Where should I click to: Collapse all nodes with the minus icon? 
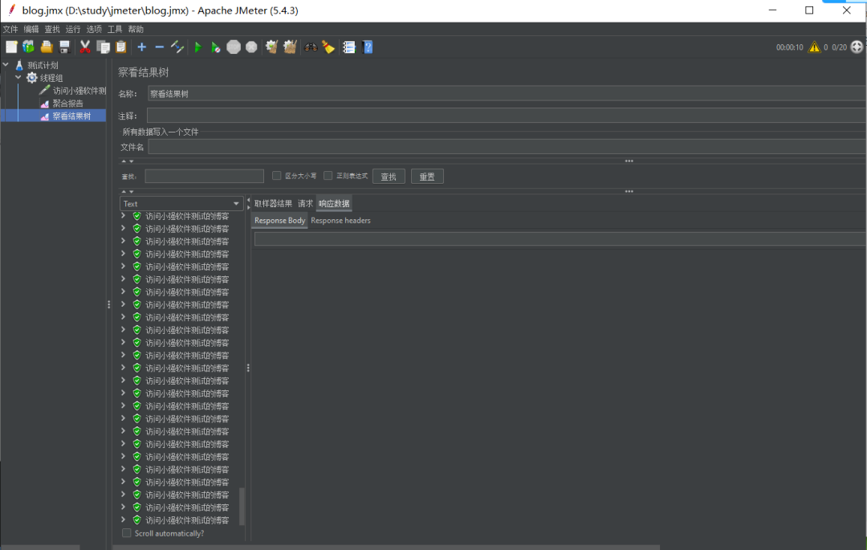click(x=159, y=47)
